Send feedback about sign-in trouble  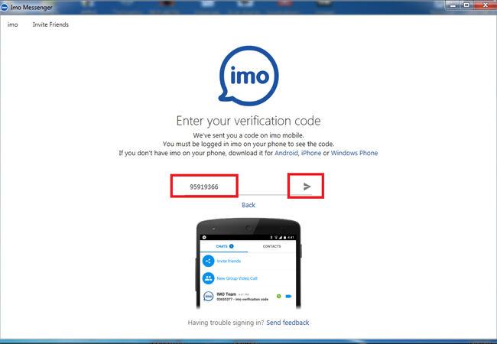pos(287,323)
